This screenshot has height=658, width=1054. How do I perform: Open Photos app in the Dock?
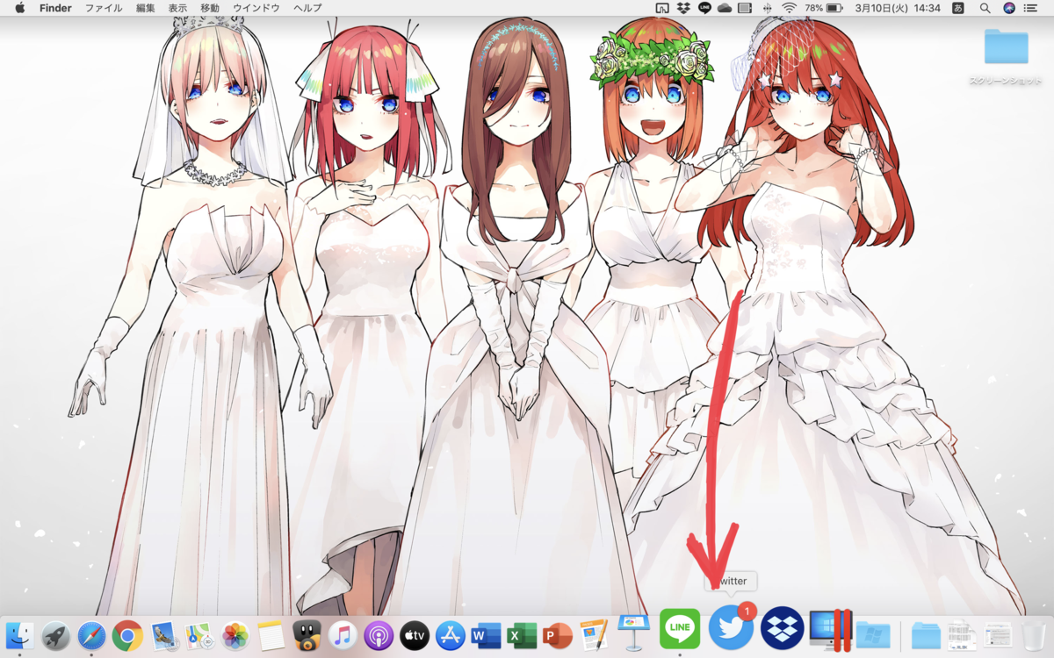click(235, 635)
